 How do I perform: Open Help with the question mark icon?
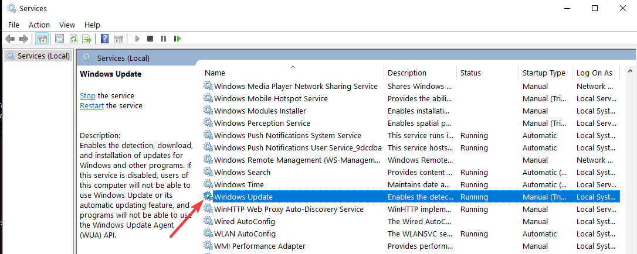pos(104,39)
